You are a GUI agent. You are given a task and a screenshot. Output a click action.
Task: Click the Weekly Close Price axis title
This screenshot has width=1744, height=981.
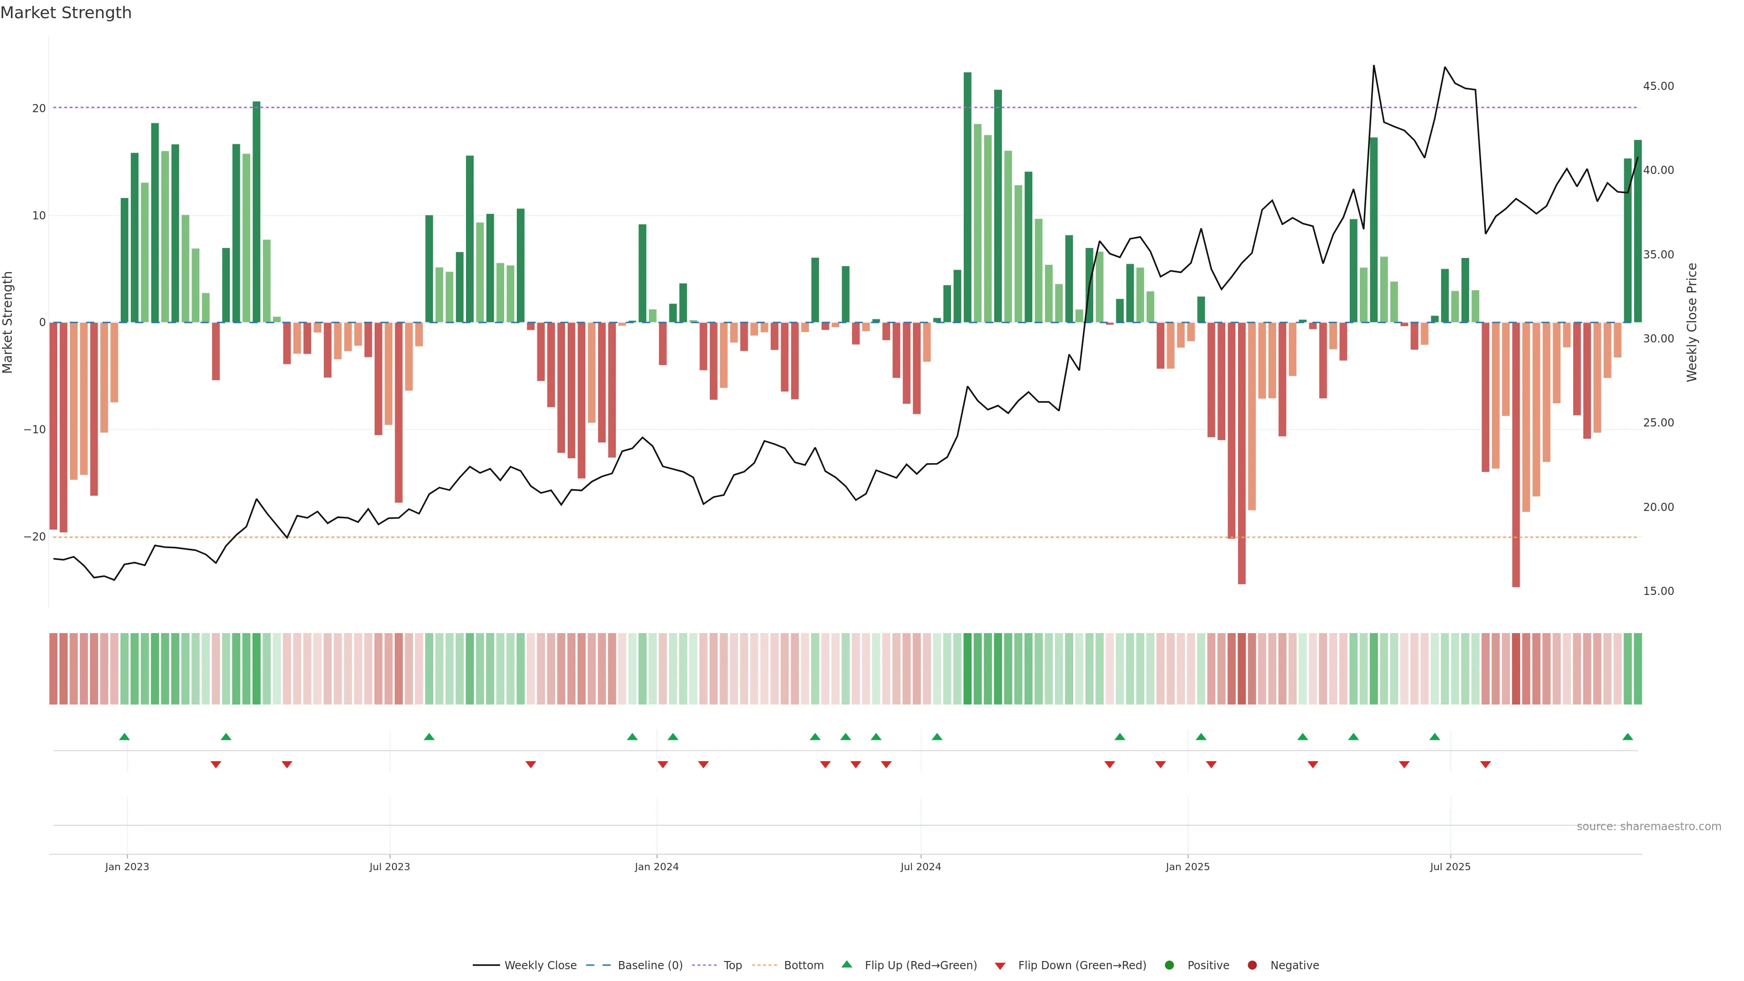point(1692,322)
